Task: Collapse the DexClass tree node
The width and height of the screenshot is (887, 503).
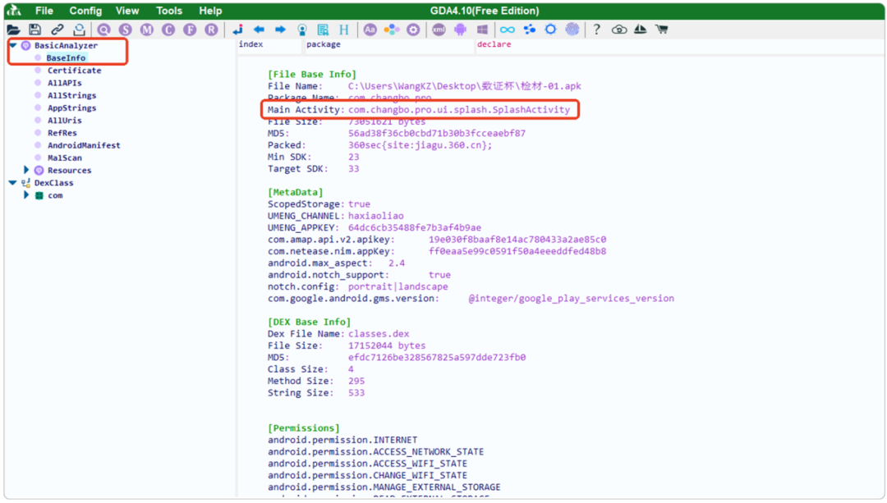Action: pyautogui.click(x=12, y=182)
